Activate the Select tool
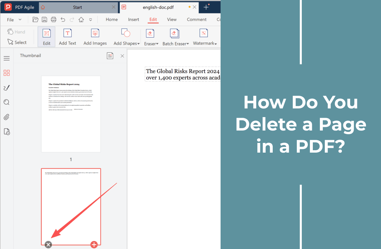The height and width of the screenshot is (249, 381). pyautogui.click(x=17, y=43)
